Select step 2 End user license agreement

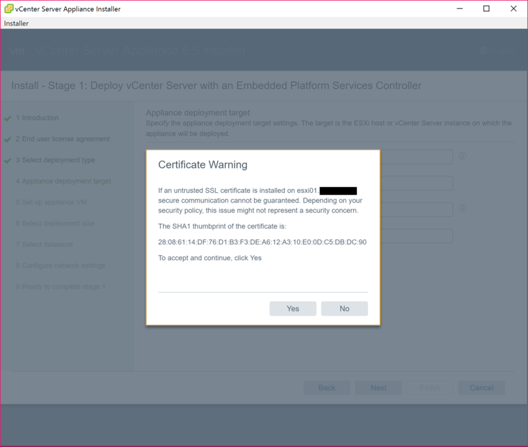(x=63, y=139)
